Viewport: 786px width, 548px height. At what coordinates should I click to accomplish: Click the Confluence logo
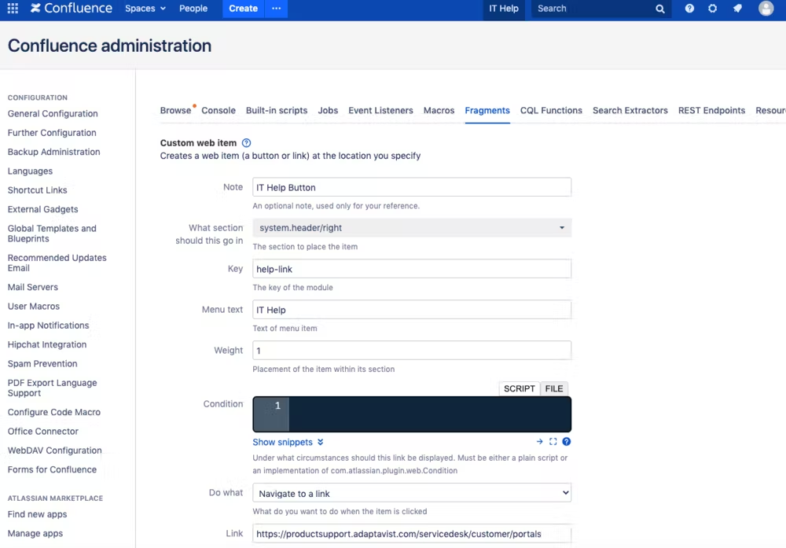(x=72, y=9)
